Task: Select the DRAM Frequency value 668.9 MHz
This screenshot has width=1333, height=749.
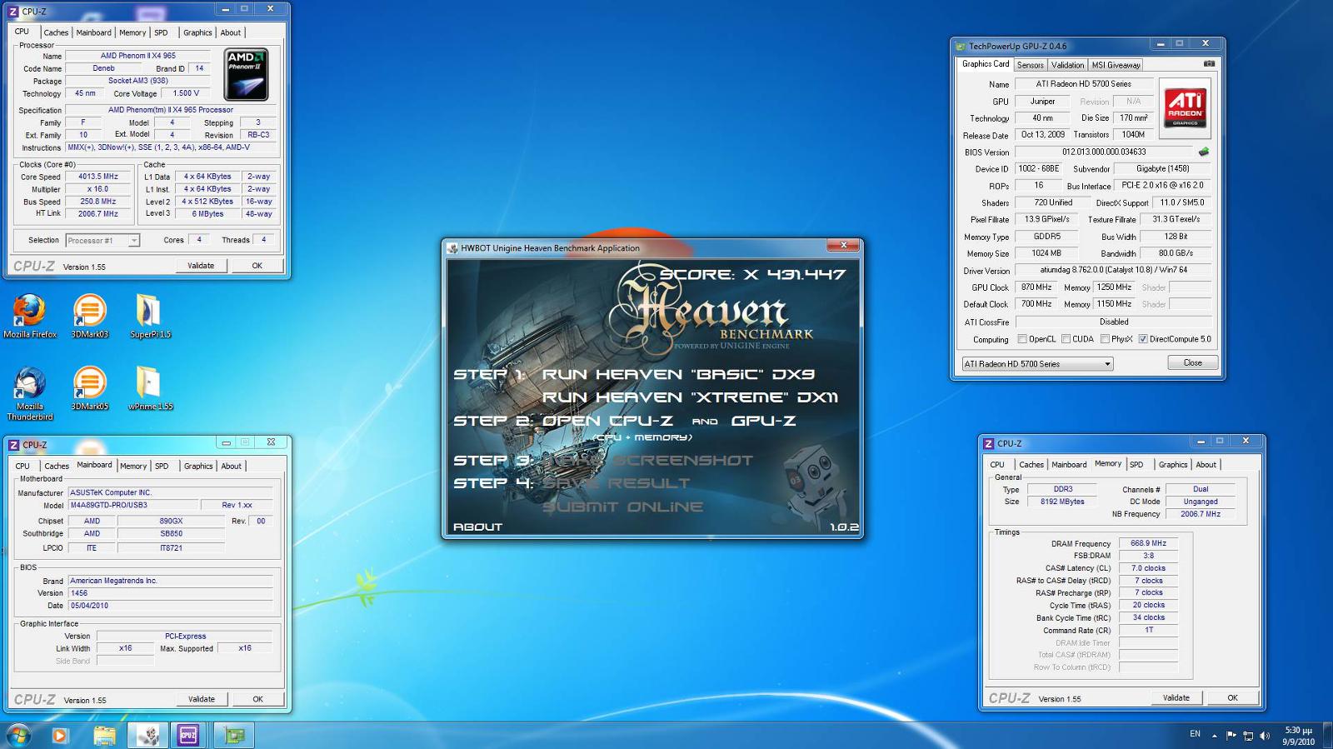Action: pos(1148,543)
